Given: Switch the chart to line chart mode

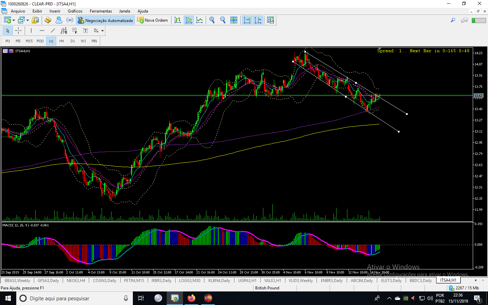Looking at the screenshot, I should pos(200,20).
